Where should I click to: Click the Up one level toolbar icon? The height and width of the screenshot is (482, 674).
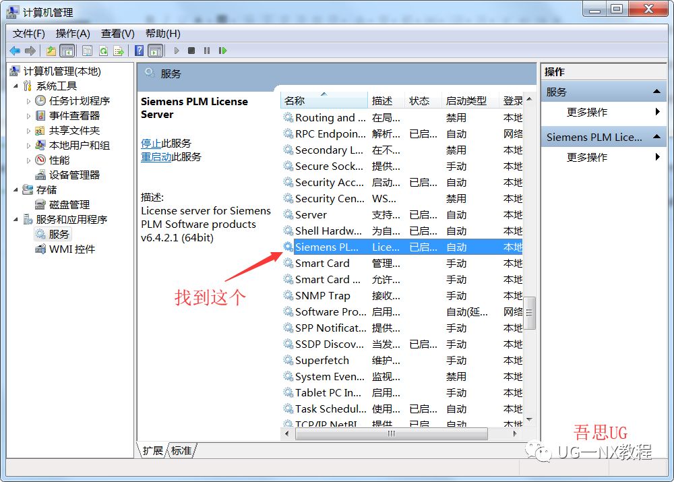(51, 51)
